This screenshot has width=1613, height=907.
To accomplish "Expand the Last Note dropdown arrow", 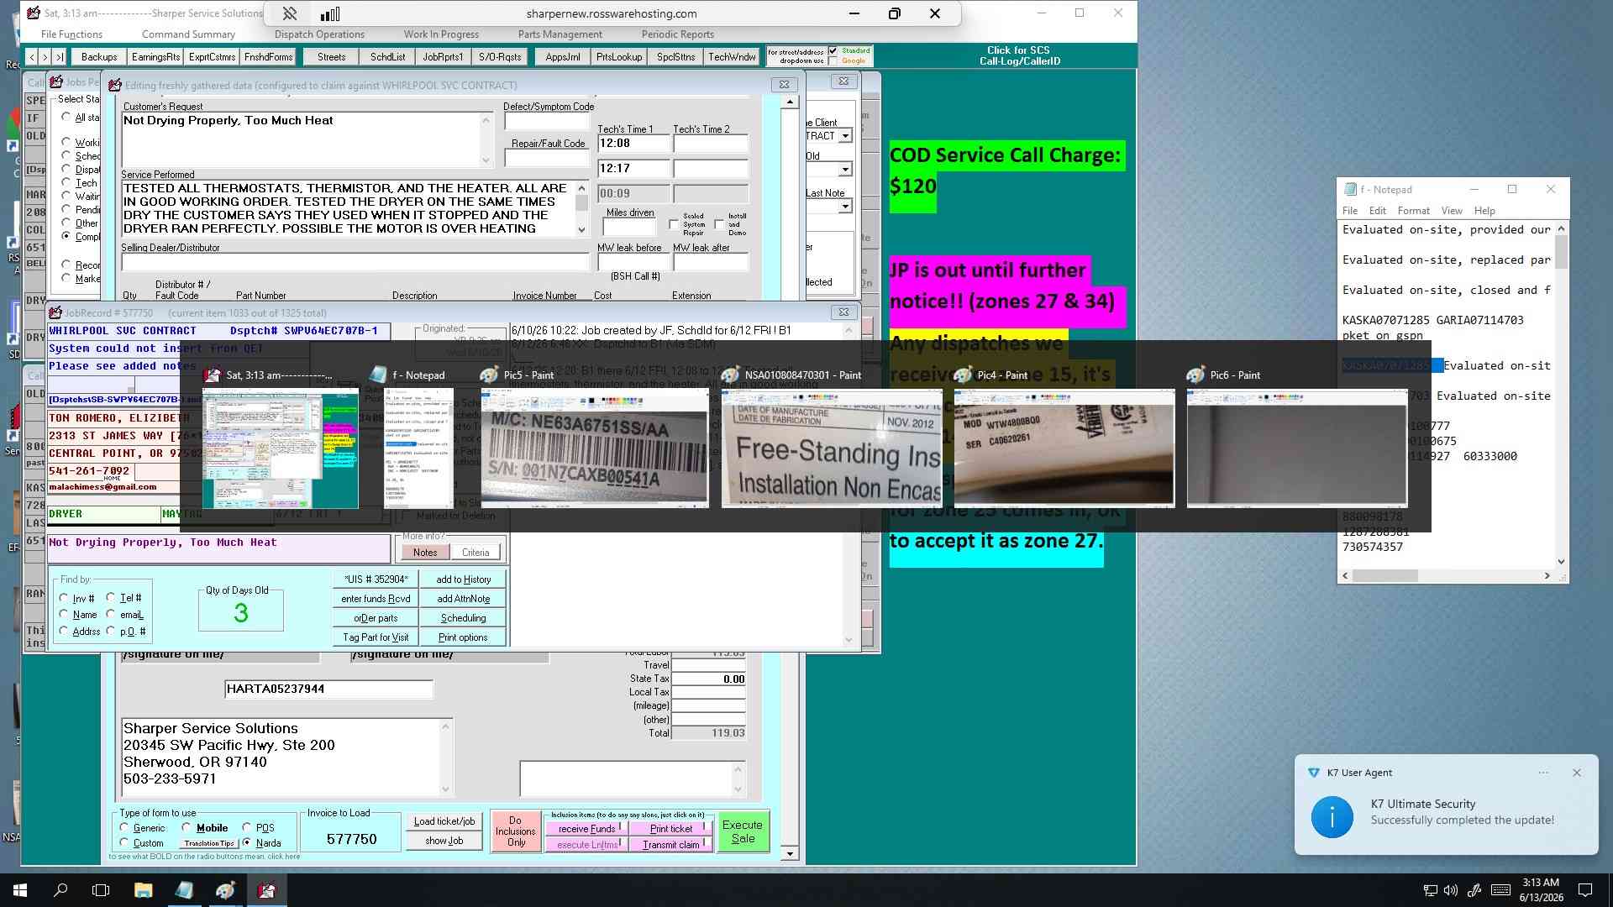I will pyautogui.click(x=845, y=207).
